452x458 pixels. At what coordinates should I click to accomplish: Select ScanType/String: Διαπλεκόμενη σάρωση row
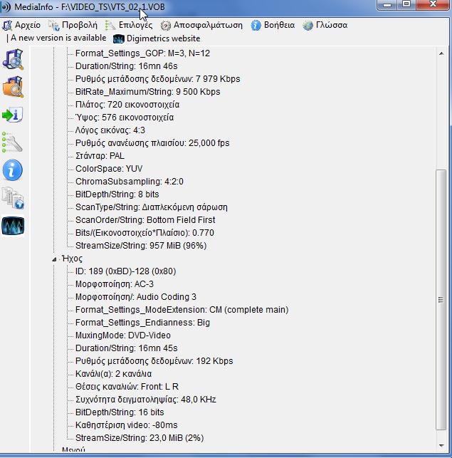[x=151, y=207]
